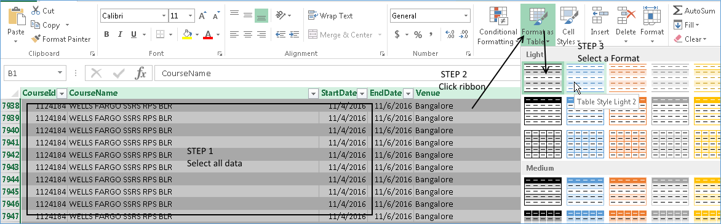The image size is (721, 224).
Task: Click the Percent Style icon
Action: [x=418, y=35]
